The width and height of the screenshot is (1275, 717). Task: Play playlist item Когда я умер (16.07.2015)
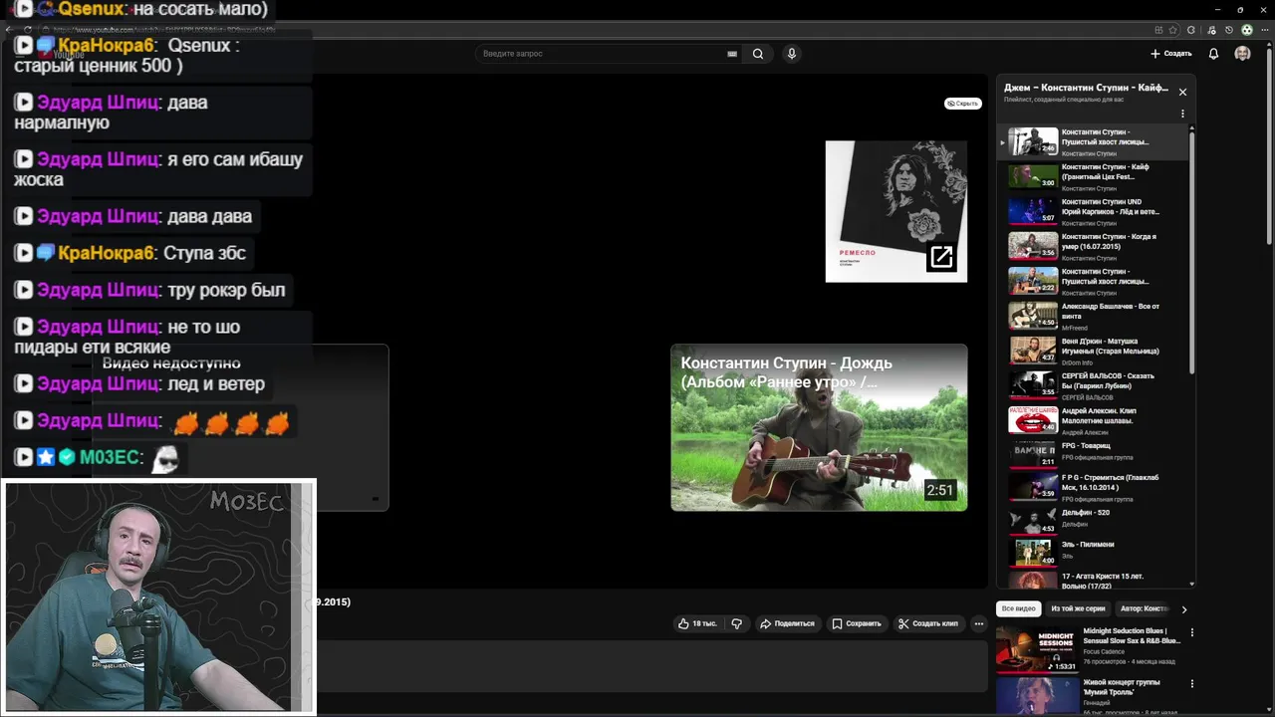[1094, 246]
